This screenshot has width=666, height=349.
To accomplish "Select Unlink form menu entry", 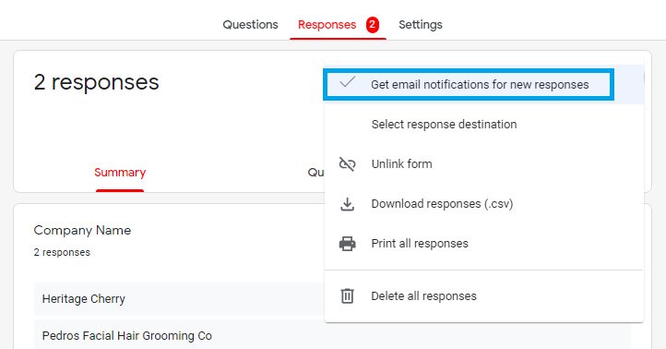I will [483, 164].
